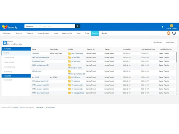Open folder icon beside 17-feb-opportunity
The image size is (179, 134).
pyautogui.click(x=69, y=93)
